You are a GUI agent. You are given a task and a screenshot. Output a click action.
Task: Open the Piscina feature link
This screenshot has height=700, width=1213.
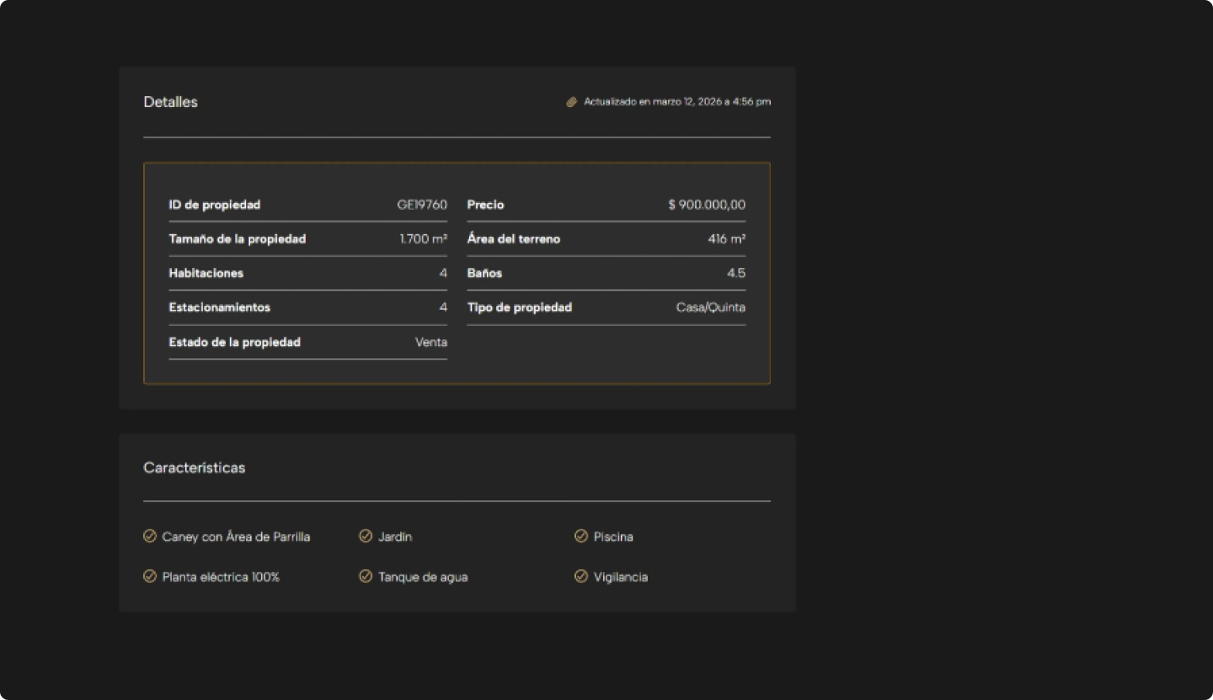613,537
